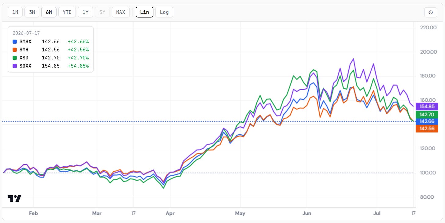Click the Jun date axis label
The height and width of the screenshot is (223, 445).
tap(307, 214)
